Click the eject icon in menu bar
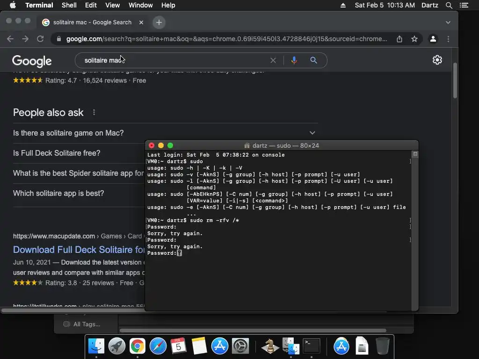 pyautogui.click(x=343, y=5)
